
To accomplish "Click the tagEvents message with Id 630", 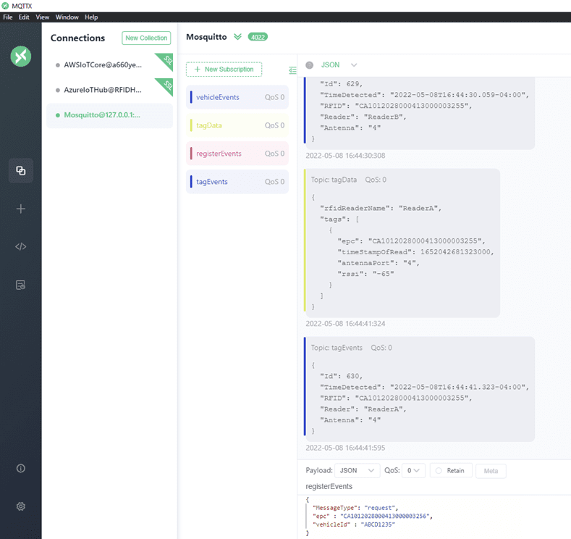I will pyautogui.click(x=419, y=389).
